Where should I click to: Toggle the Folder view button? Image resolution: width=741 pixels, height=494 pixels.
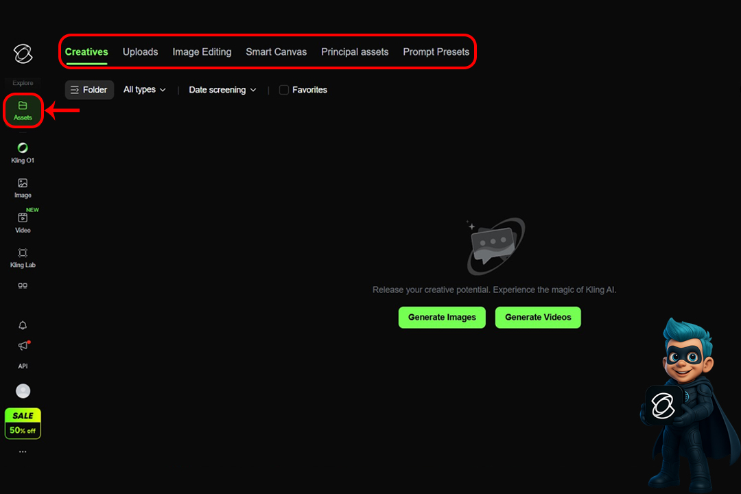pos(89,90)
